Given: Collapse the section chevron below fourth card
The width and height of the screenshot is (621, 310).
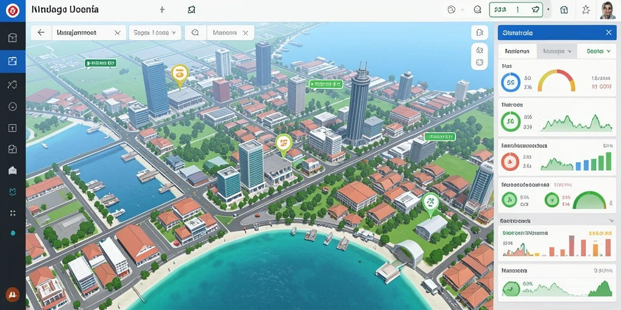Looking at the screenshot, I should coord(610,220).
